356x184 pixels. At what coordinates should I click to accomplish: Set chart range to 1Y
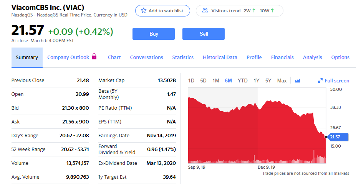[256, 80]
